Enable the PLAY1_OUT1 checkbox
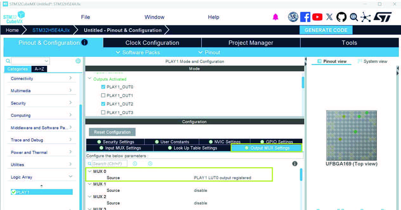The width and height of the screenshot is (401, 210). click(103, 95)
